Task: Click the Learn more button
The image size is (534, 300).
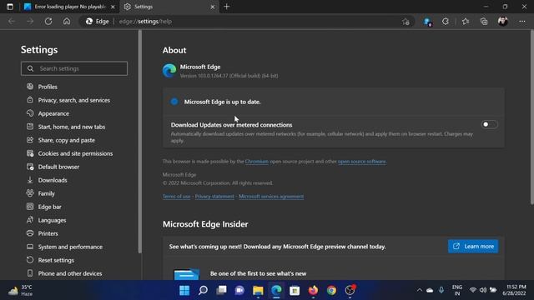Action: (473, 247)
